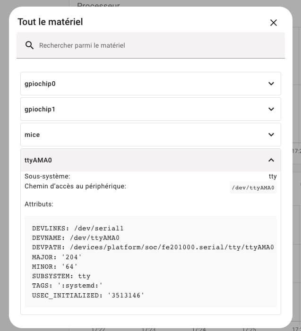The image size is (301, 331).
Task: Click the ttyAMA0 header title
Action: pos(38,160)
